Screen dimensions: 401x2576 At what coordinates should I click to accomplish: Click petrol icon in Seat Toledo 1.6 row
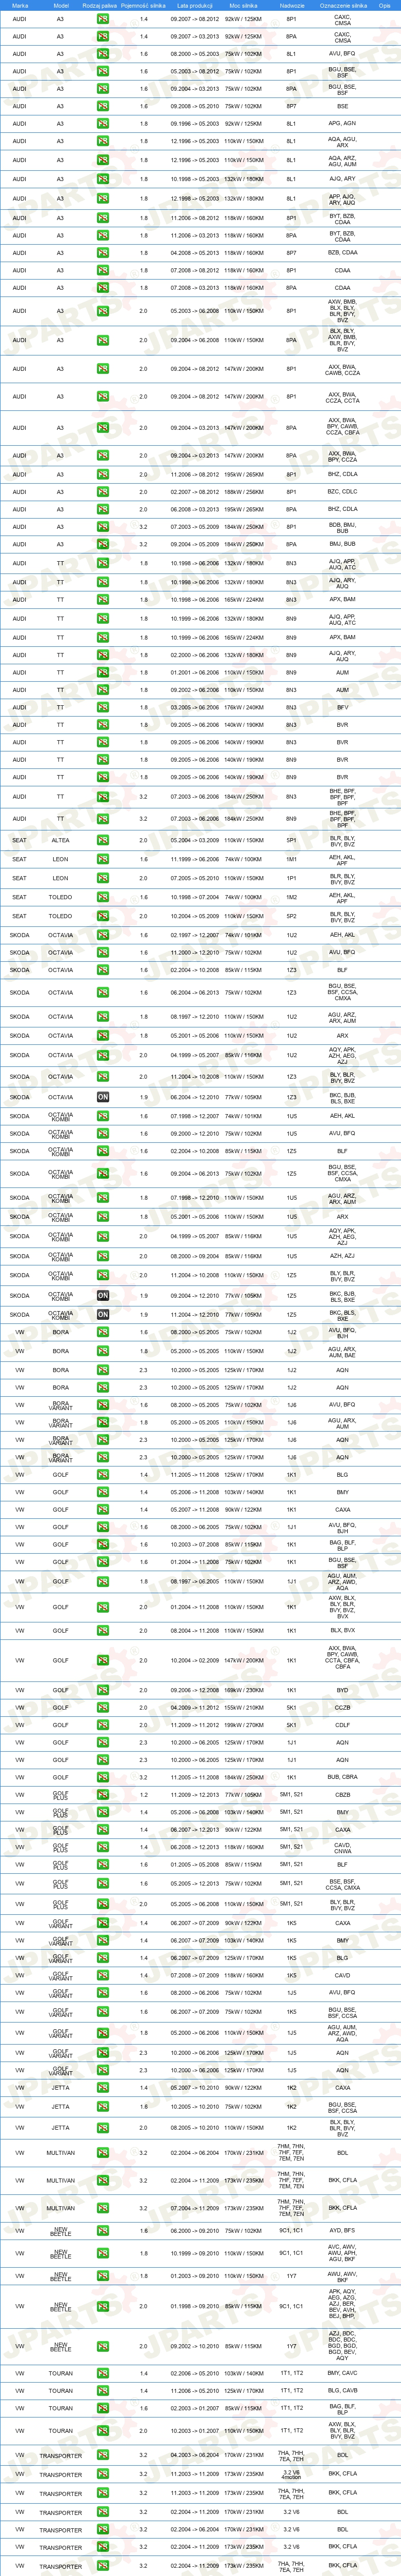(103, 897)
